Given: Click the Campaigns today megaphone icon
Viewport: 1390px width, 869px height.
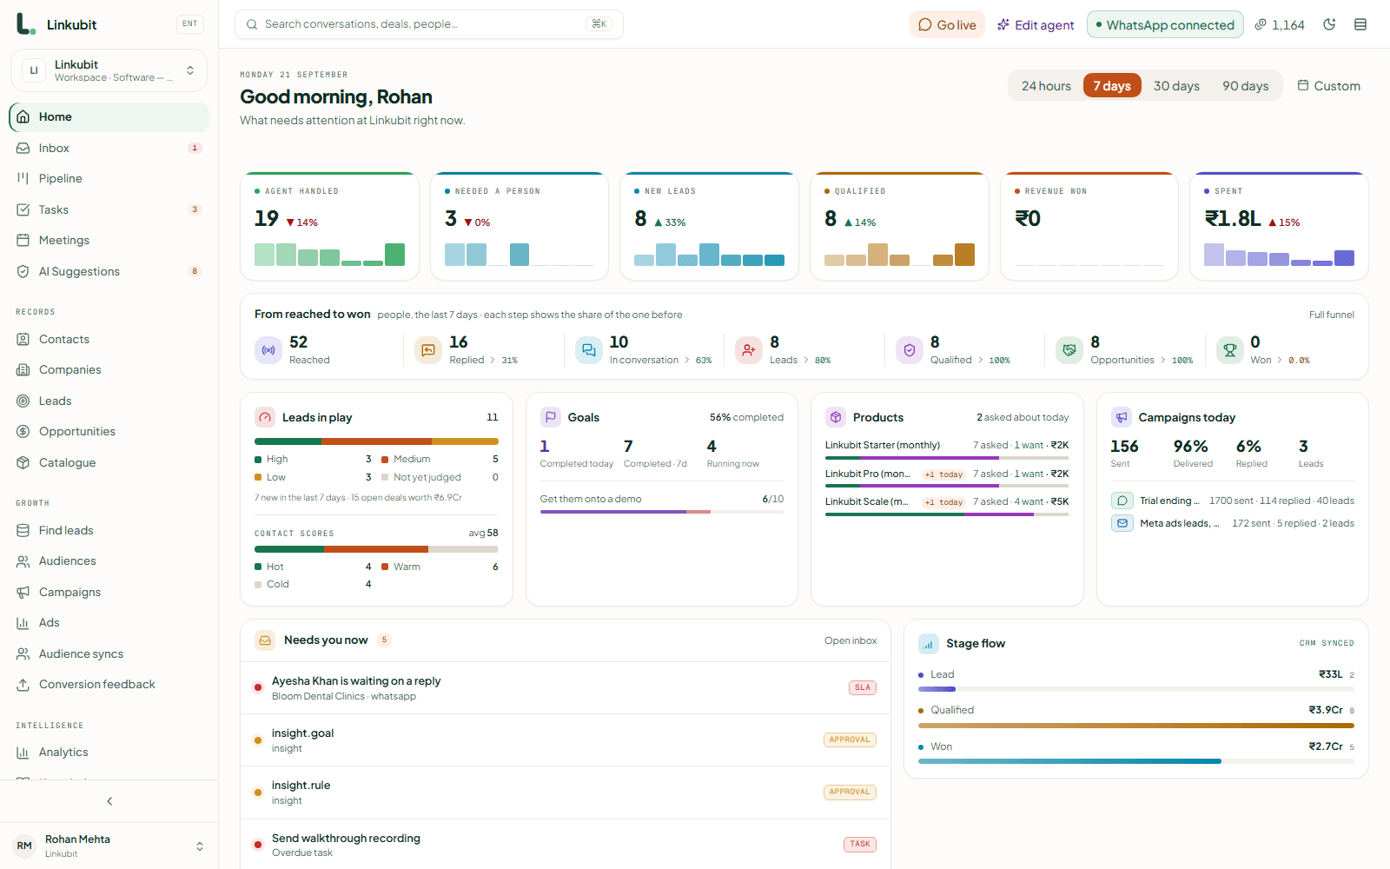Looking at the screenshot, I should (1122, 417).
